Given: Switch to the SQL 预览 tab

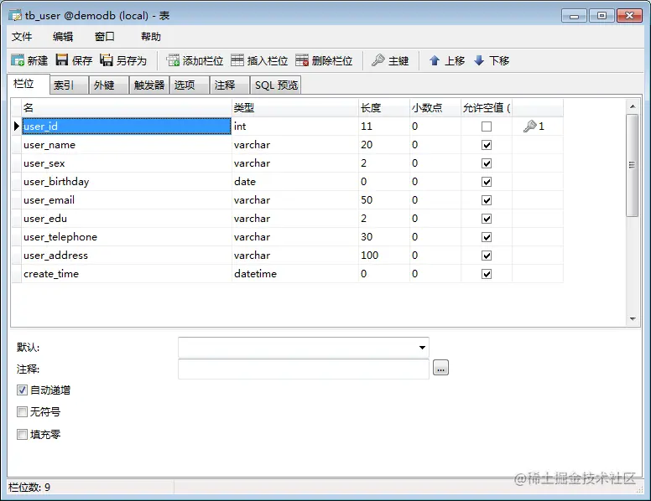Looking at the screenshot, I should 276,85.
